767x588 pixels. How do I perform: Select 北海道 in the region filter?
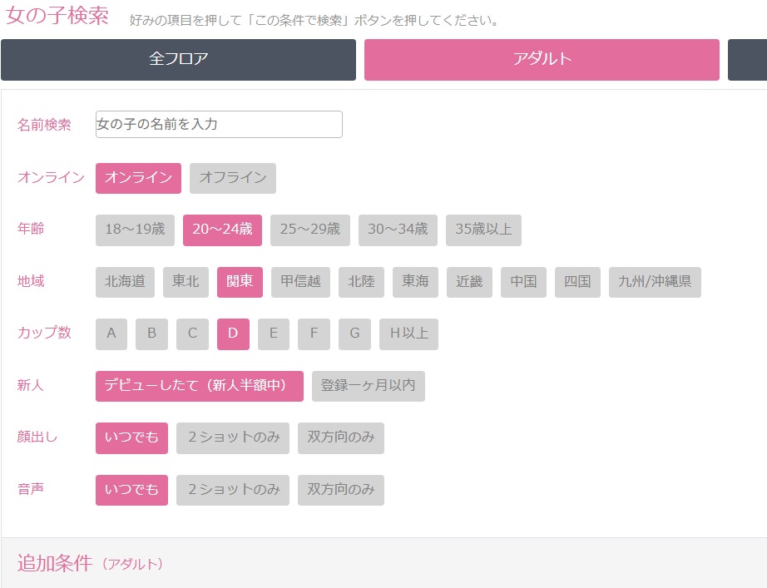click(x=125, y=282)
